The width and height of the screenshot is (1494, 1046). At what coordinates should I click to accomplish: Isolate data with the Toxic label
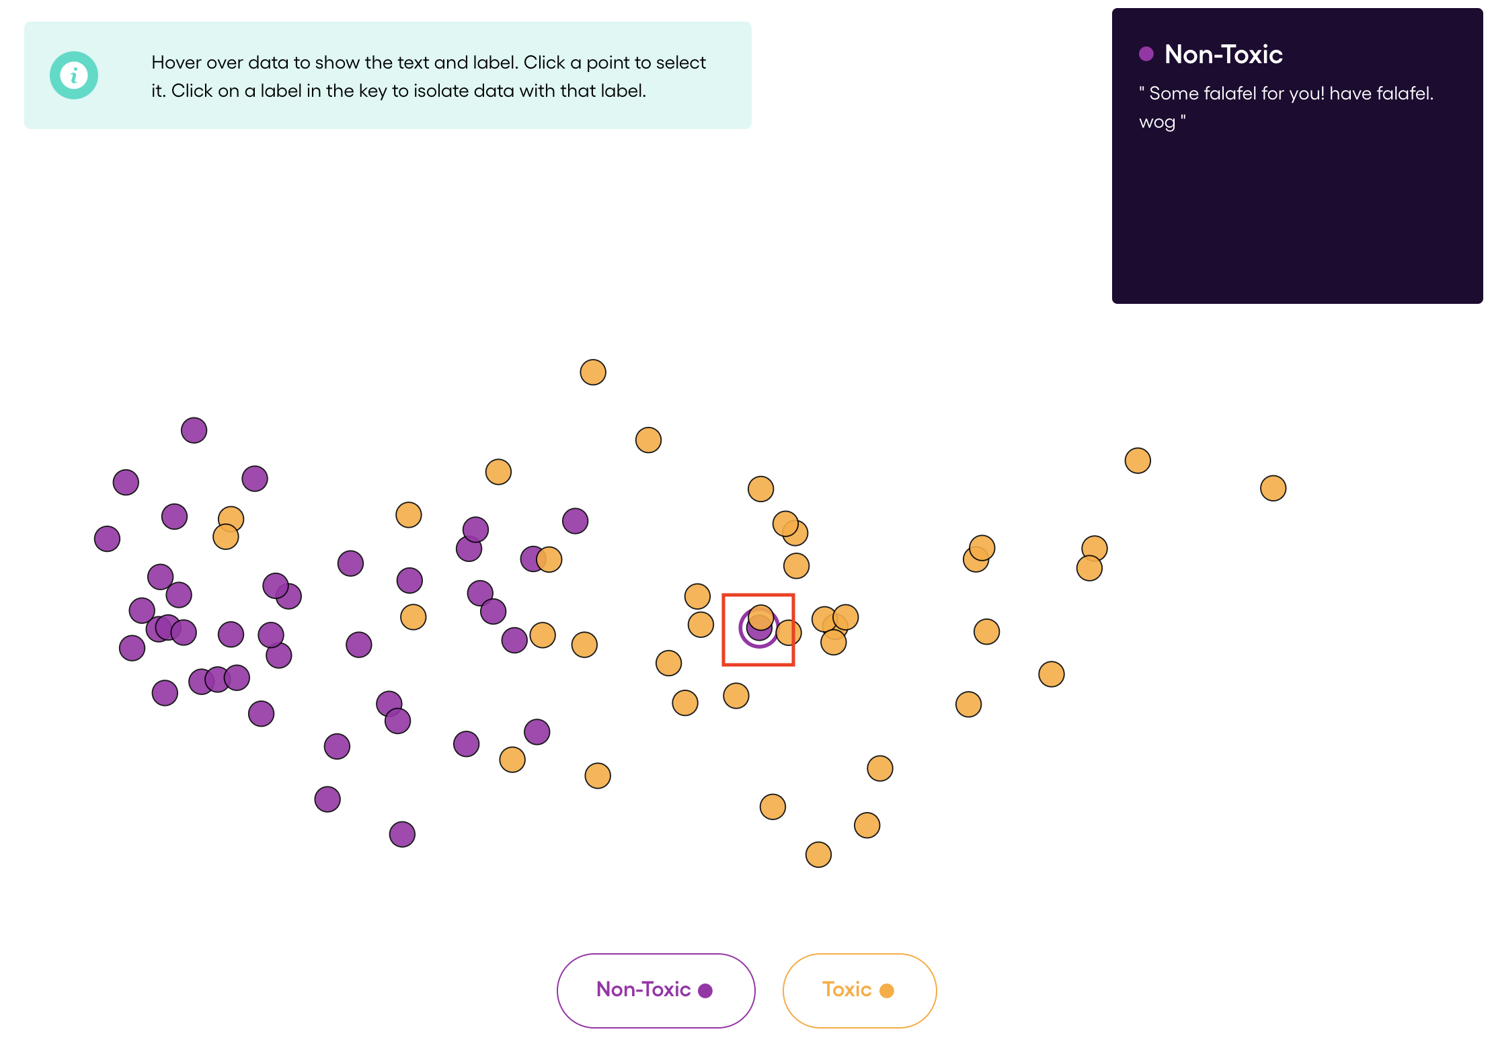tap(859, 990)
